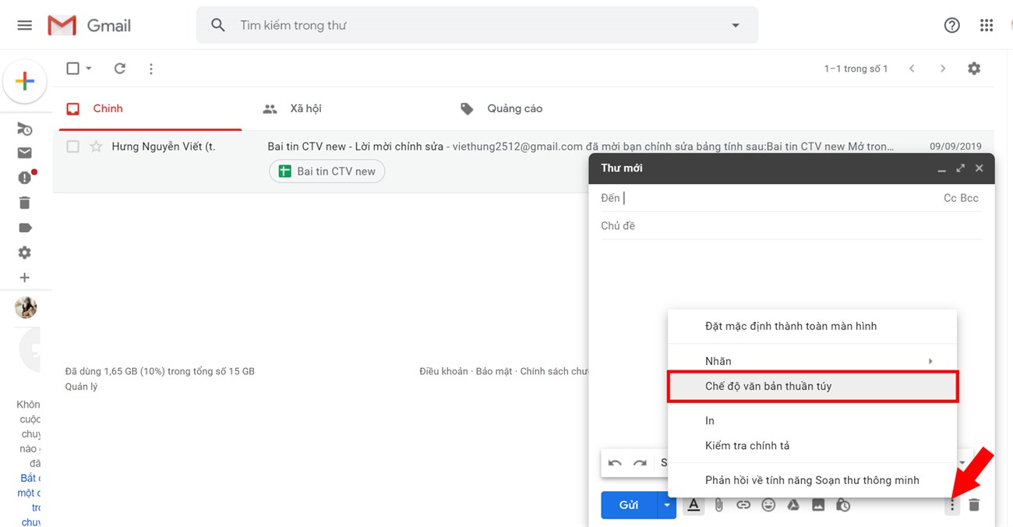Insert a link in the message
Screen dimensions: 1013x527
click(x=743, y=505)
